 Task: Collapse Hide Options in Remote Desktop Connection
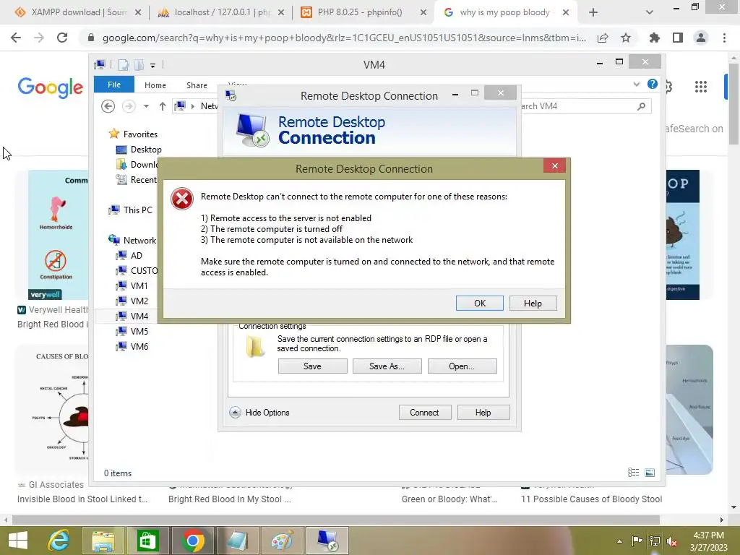(260, 413)
